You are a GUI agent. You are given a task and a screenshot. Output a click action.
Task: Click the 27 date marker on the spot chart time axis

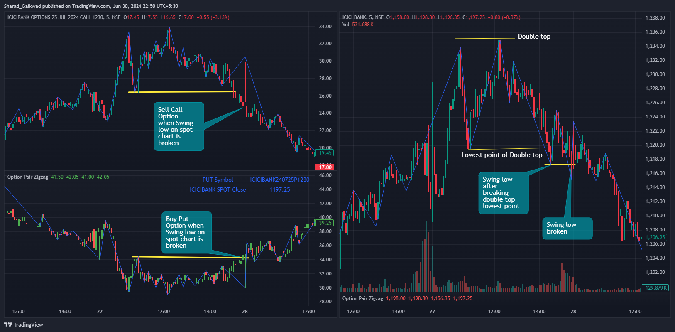tap(432, 312)
